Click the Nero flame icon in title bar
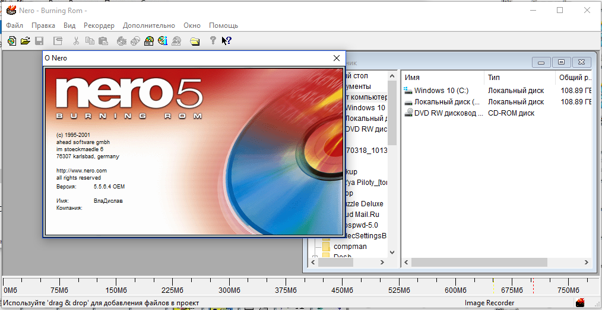This screenshot has width=602, height=310. 11,10
